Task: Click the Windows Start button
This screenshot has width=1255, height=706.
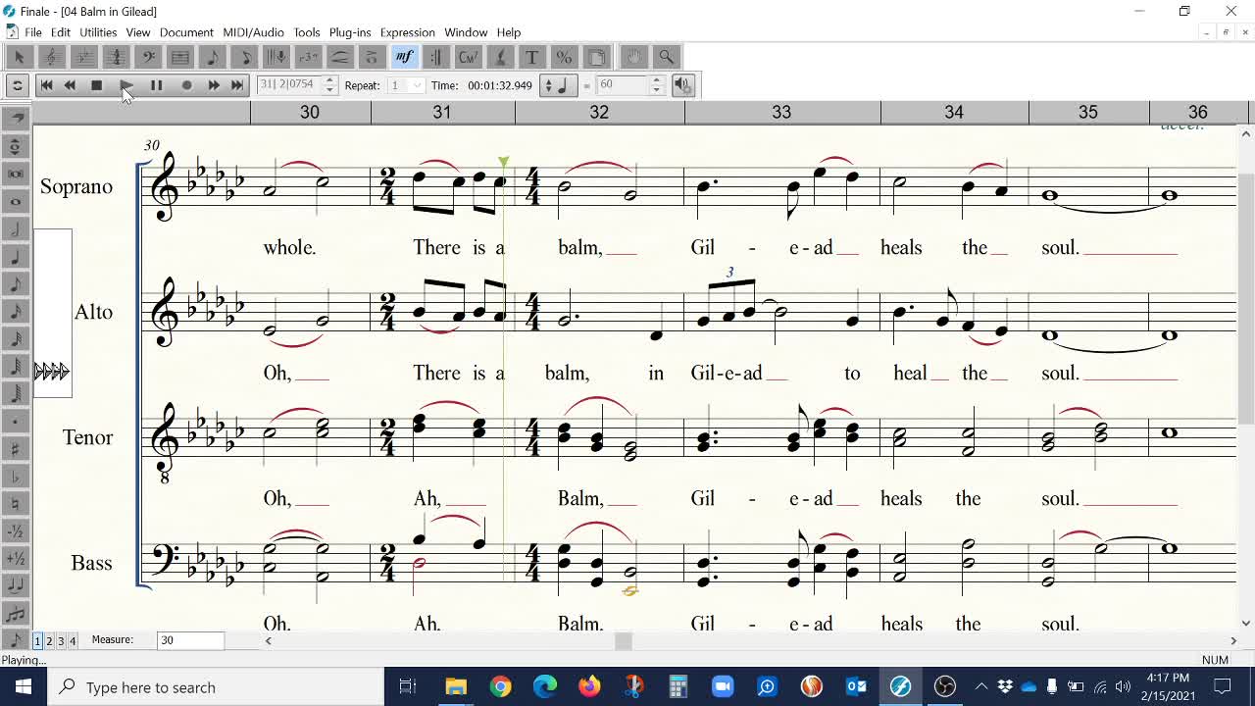Action: (x=24, y=686)
